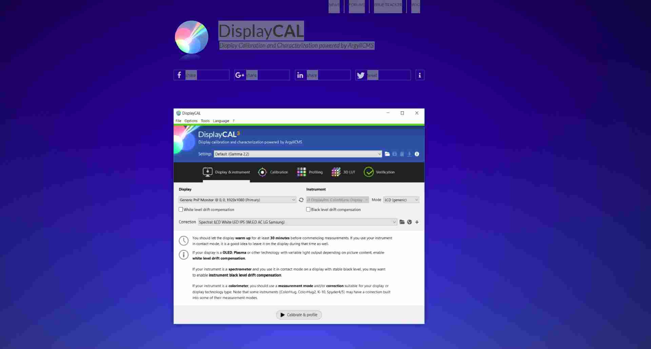The height and width of the screenshot is (349, 651).
Task: Start Calibrate & profile
Action: (x=299, y=315)
